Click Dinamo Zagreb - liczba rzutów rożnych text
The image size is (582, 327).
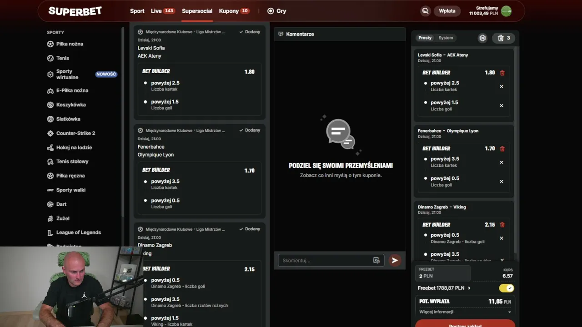(x=190, y=306)
